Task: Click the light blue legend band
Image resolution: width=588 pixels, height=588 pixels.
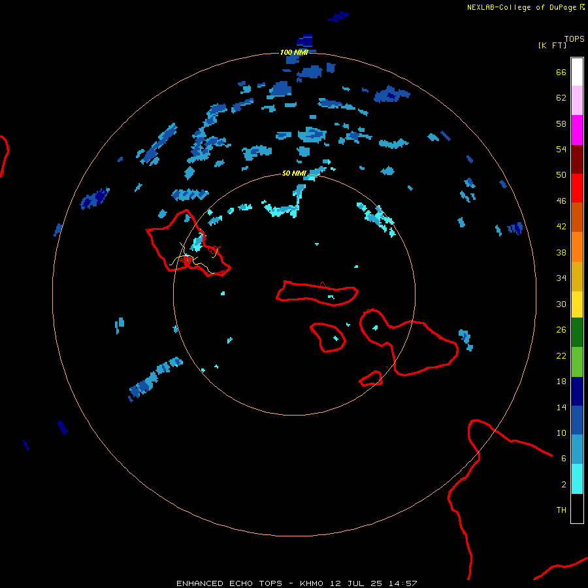Action: pos(577,449)
